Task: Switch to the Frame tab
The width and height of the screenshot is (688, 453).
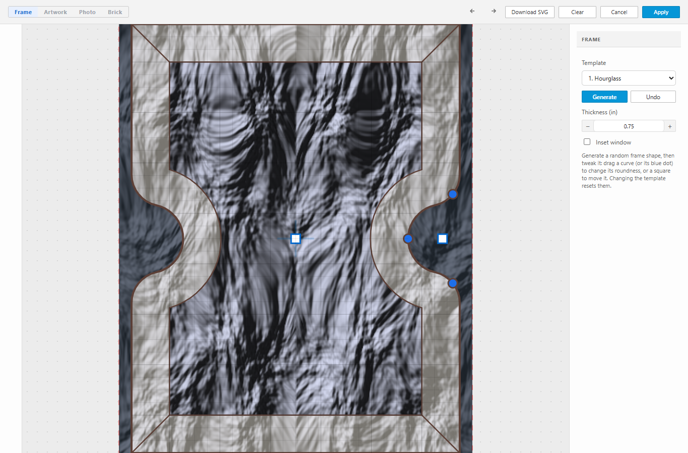Action: pyautogui.click(x=23, y=12)
